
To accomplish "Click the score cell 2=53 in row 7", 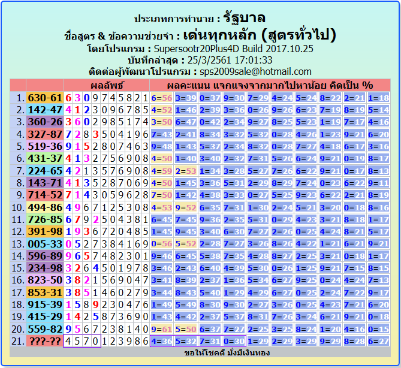I will 186,171.
